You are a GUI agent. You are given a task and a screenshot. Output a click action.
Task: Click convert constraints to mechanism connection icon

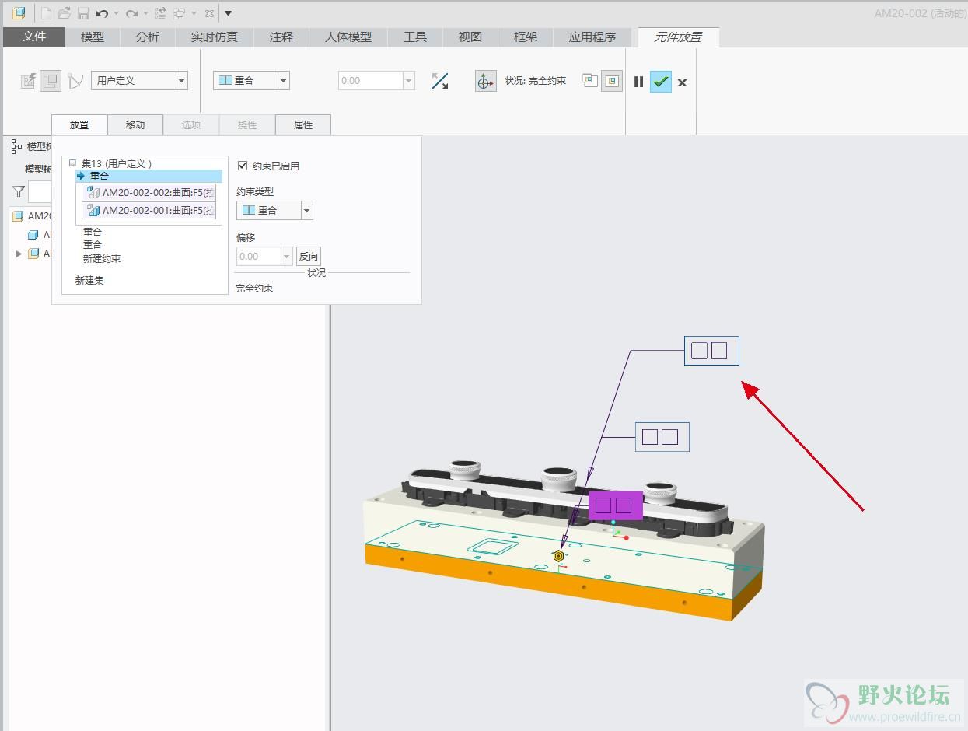[75, 81]
